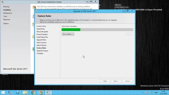Screen dimensions: 169x95
Task: Click the new installation box icon
Action: coord(34,7)
